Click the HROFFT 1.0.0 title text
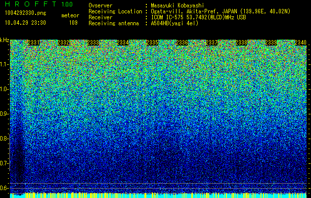The height and width of the screenshot is (198, 311). [39, 4]
